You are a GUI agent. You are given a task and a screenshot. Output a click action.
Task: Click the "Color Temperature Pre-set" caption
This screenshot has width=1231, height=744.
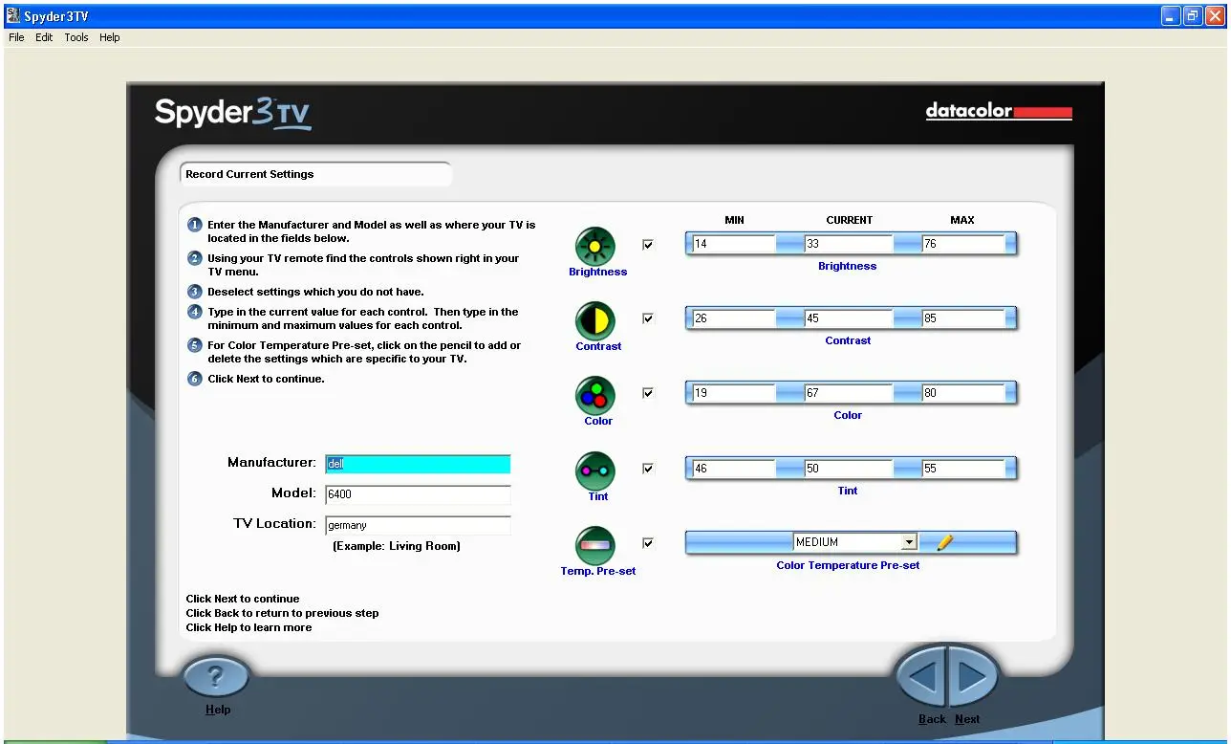click(848, 565)
